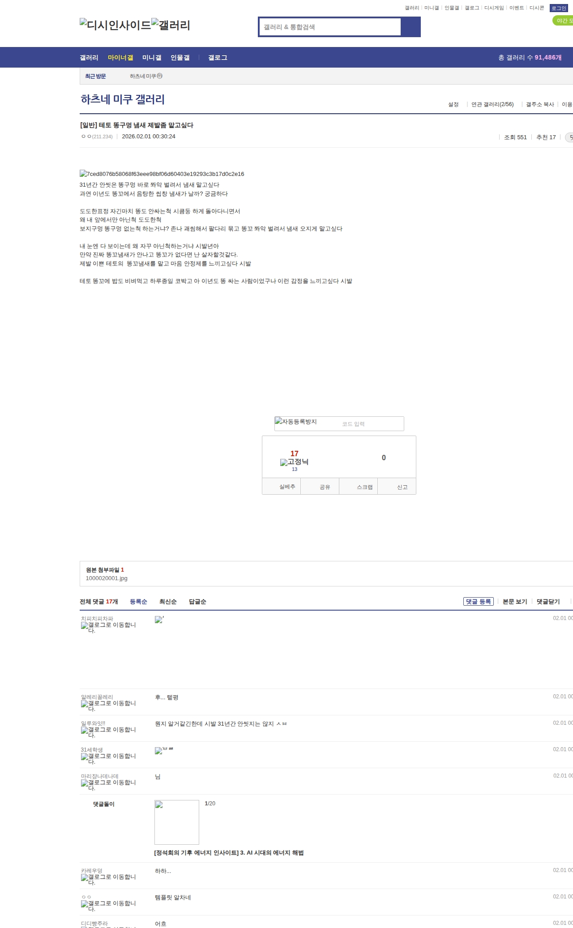Open gallog icon for commenter 일루와잇!!
573x928 pixels.
point(108,732)
